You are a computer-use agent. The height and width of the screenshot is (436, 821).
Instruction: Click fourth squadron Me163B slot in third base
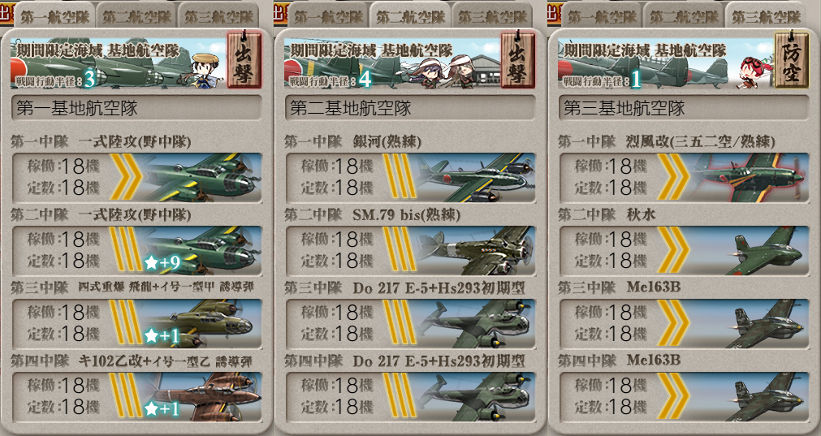pyautogui.click(x=685, y=397)
